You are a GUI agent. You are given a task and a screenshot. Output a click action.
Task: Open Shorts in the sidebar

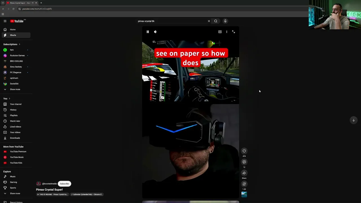point(16,35)
